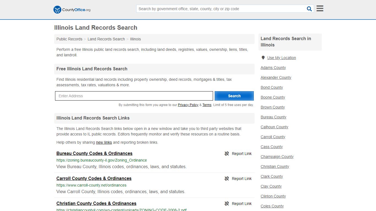Select Alexander County in sidebar

pyautogui.click(x=276, y=77)
